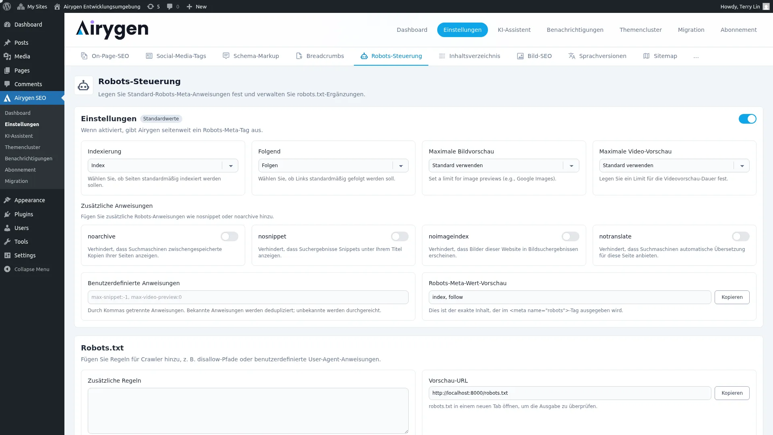
Task: Click the Pages icon in sidebar
Action: [7, 70]
